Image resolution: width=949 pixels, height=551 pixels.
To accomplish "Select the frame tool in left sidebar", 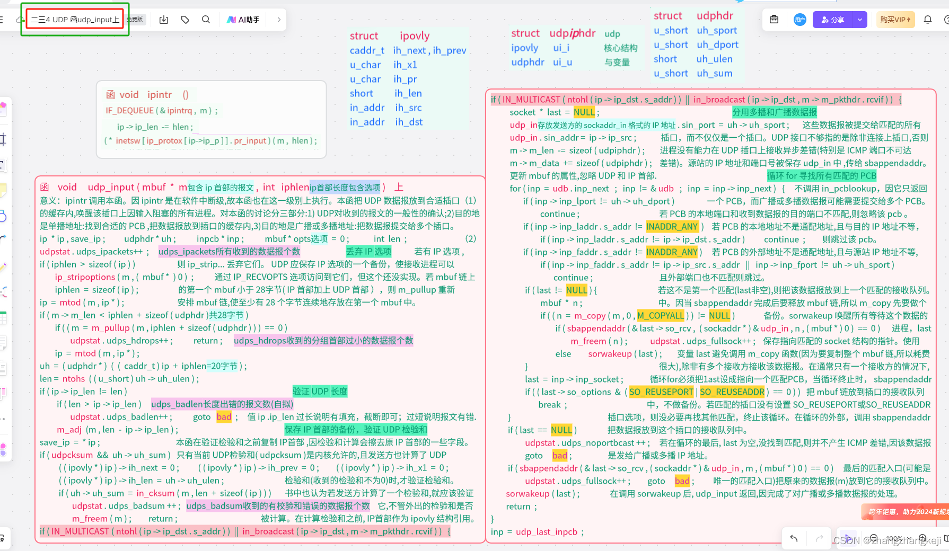I will (3, 139).
